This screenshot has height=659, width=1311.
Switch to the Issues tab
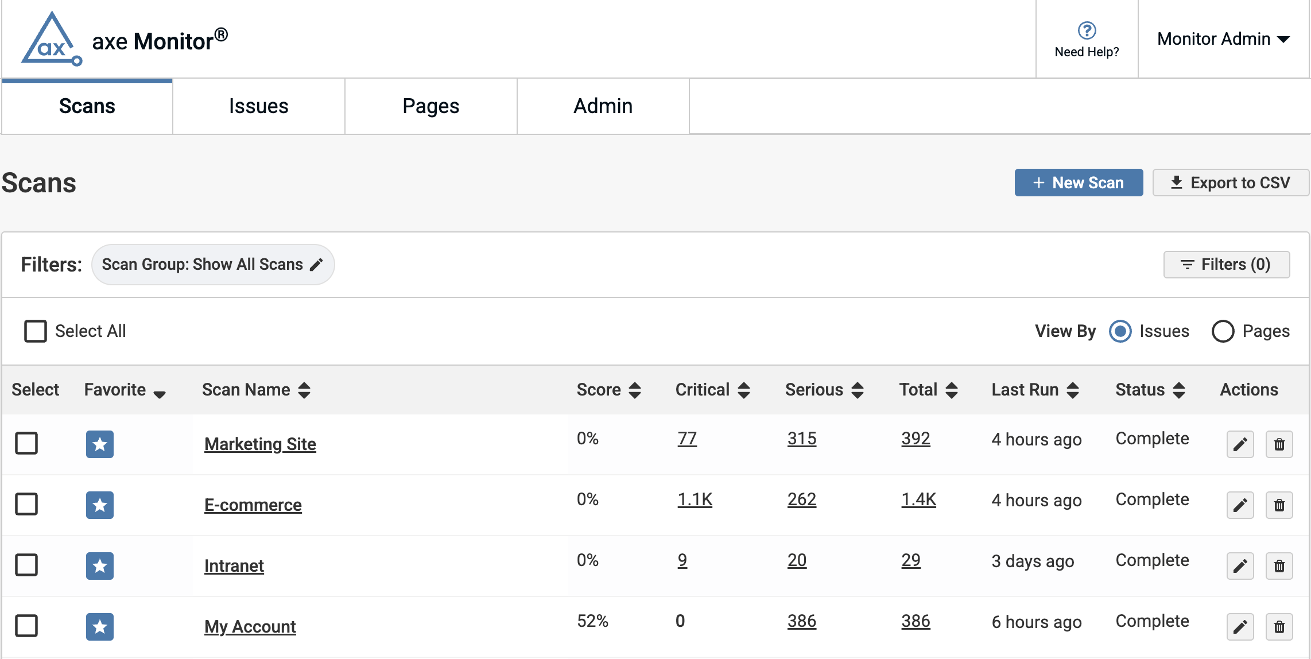click(x=258, y=106)
